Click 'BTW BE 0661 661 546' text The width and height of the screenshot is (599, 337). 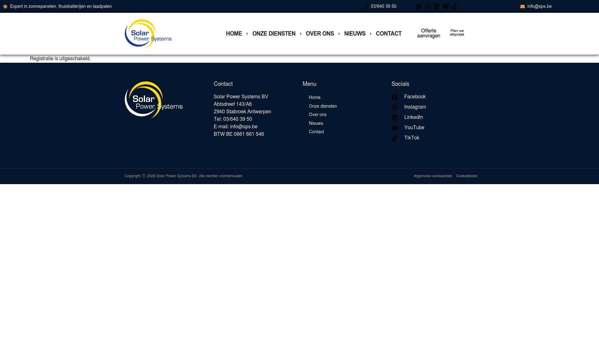[x=239, y=134]
